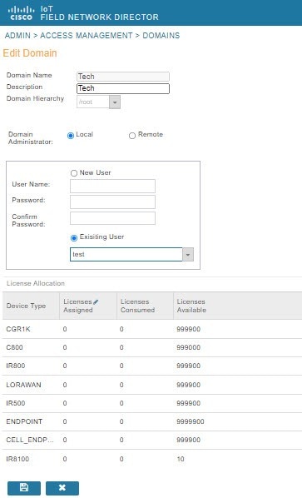The height and width of the screenshot is (498, 302).
Task: Open ACCESS MANAGEMENT in breadcrumb
Action: pyautogui.click(x=87, y=36)
